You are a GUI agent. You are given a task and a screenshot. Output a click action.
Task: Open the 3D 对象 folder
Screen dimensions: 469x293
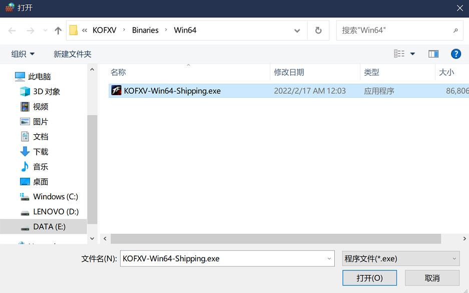(x=47, y=92)
